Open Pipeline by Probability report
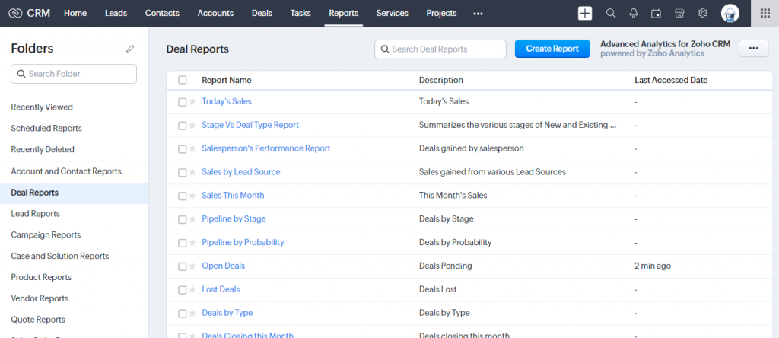 coord(243,243)
